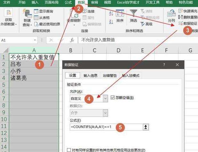Open the 允许 dropdown showing 自定义

tap(89, 98)
